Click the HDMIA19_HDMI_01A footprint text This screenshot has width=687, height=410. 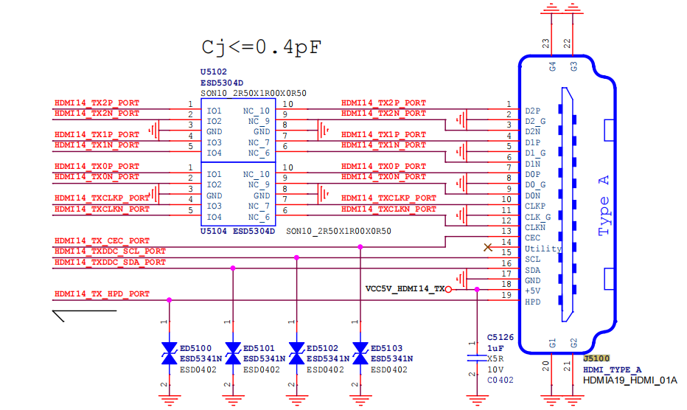tap(630, 381)
